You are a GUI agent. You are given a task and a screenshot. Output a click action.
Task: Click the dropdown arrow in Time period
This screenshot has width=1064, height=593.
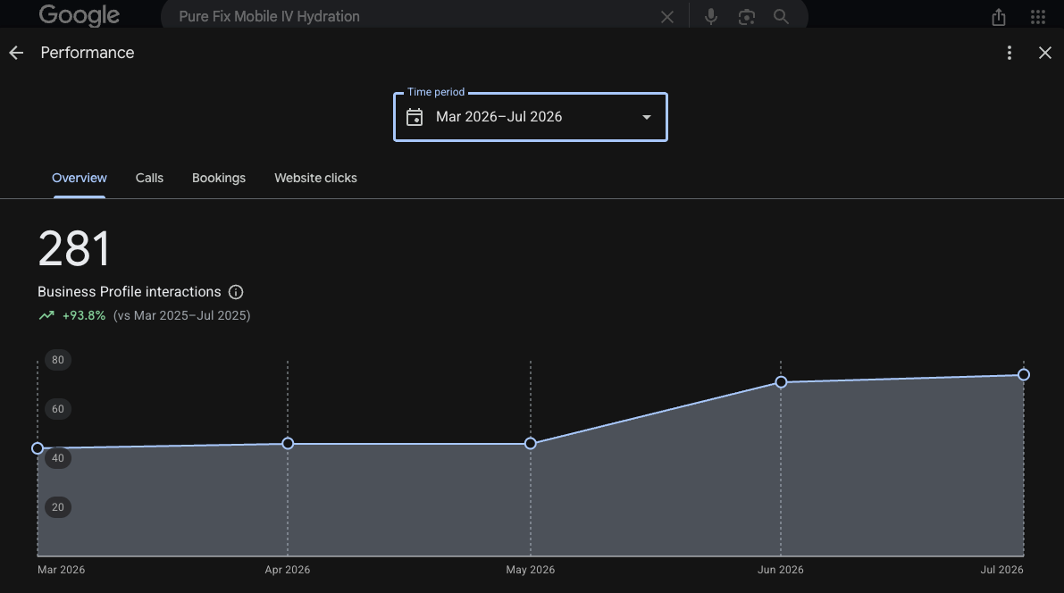pyautogui.click(x=647, y=117)
